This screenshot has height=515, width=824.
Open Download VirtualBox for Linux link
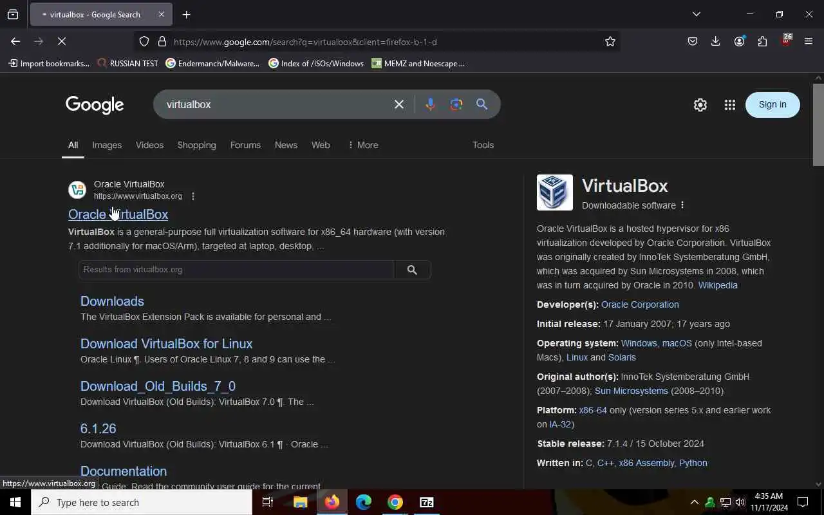[166, 344]
